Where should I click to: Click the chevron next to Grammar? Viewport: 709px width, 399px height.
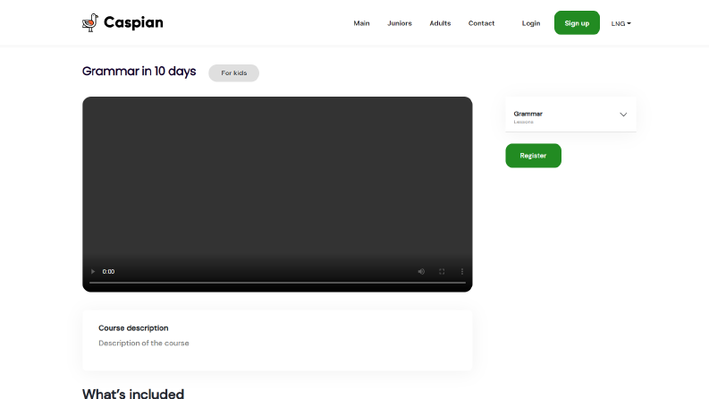[x=623, y=115]
